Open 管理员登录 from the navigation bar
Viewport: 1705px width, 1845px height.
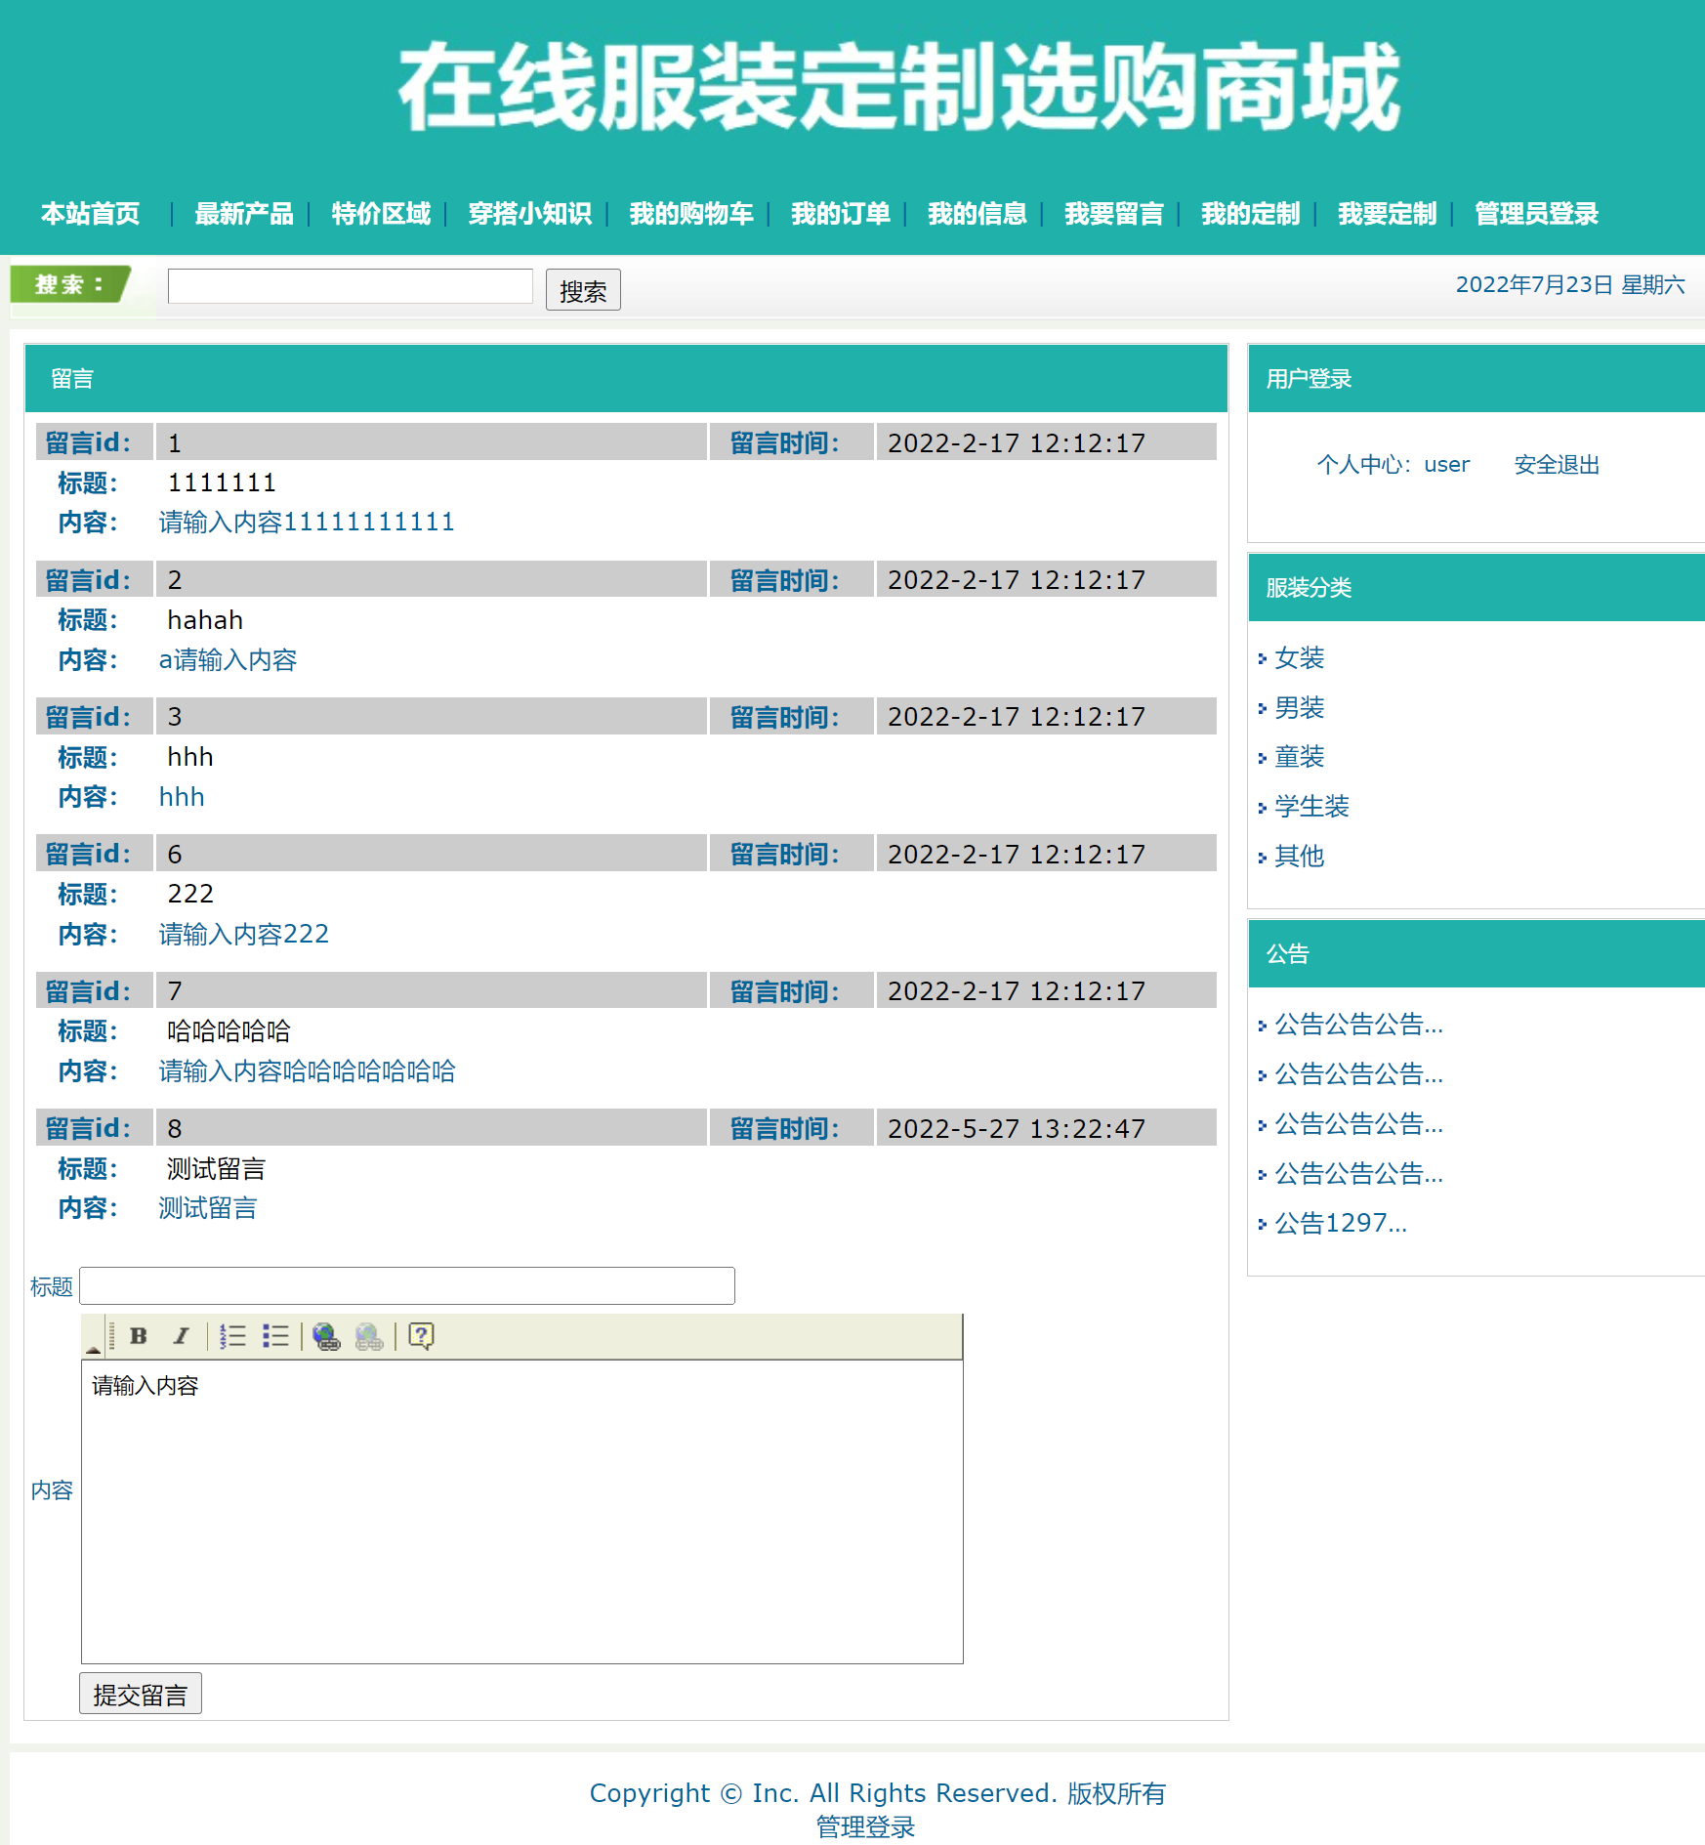[x=1534, y=214]
